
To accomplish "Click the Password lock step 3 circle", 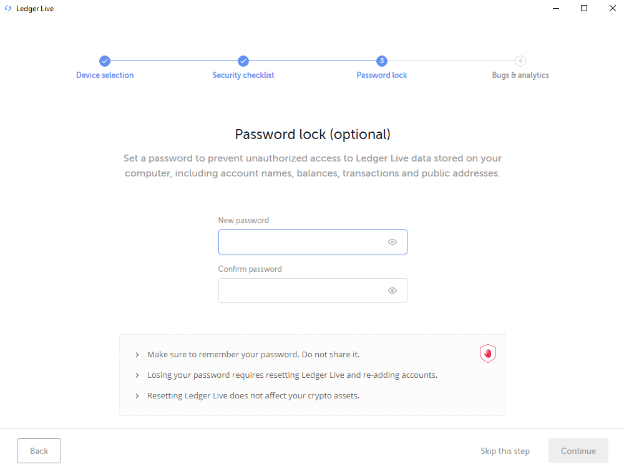I will 382,61.
